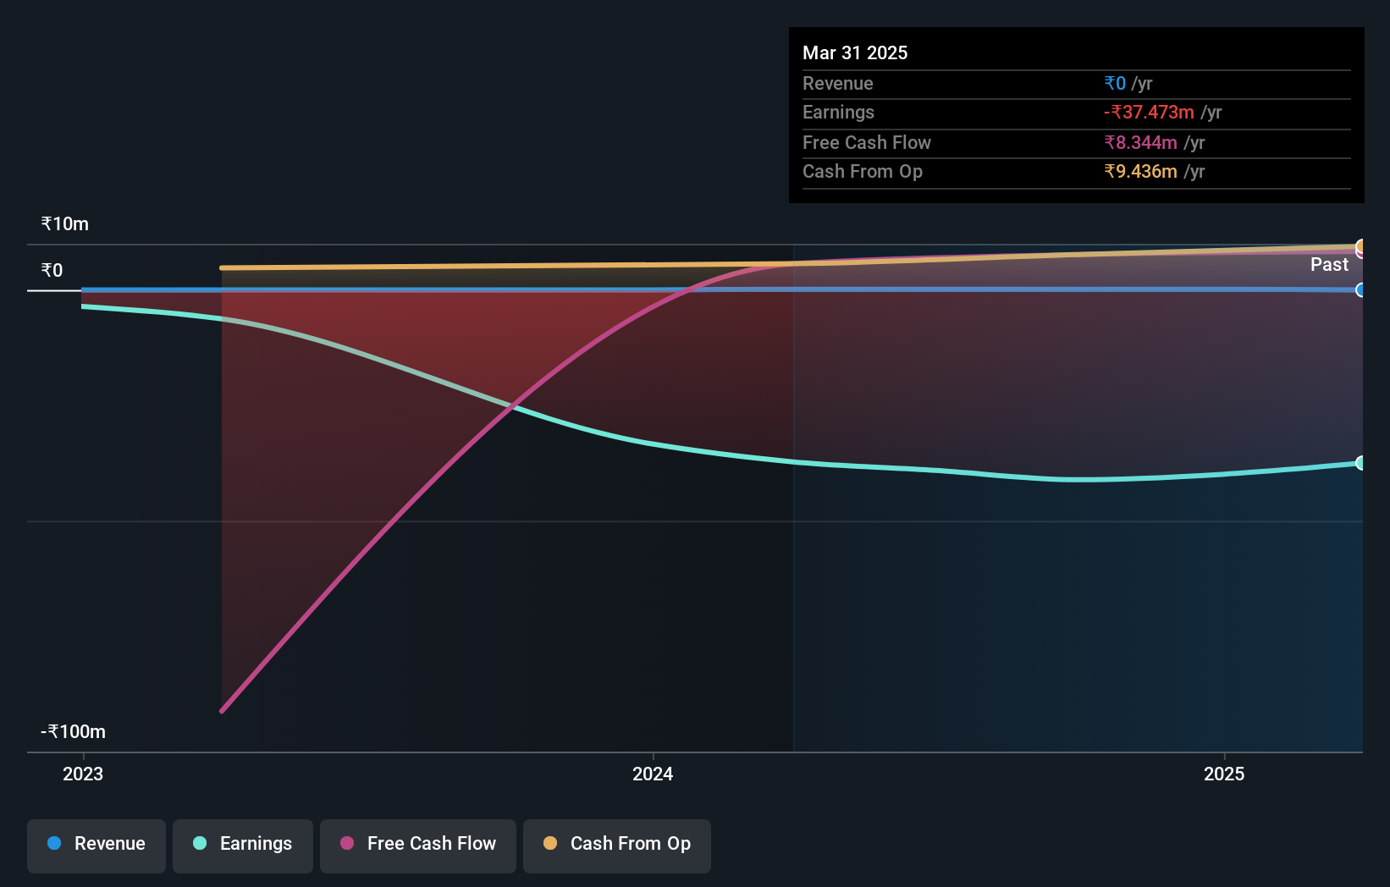Toggle the Revenue legend button

[x=97, y=846]
